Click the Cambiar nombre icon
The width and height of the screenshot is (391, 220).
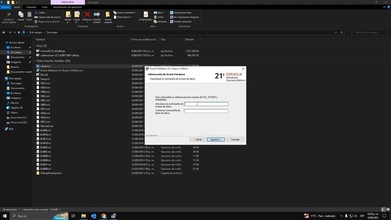[97, 15]
